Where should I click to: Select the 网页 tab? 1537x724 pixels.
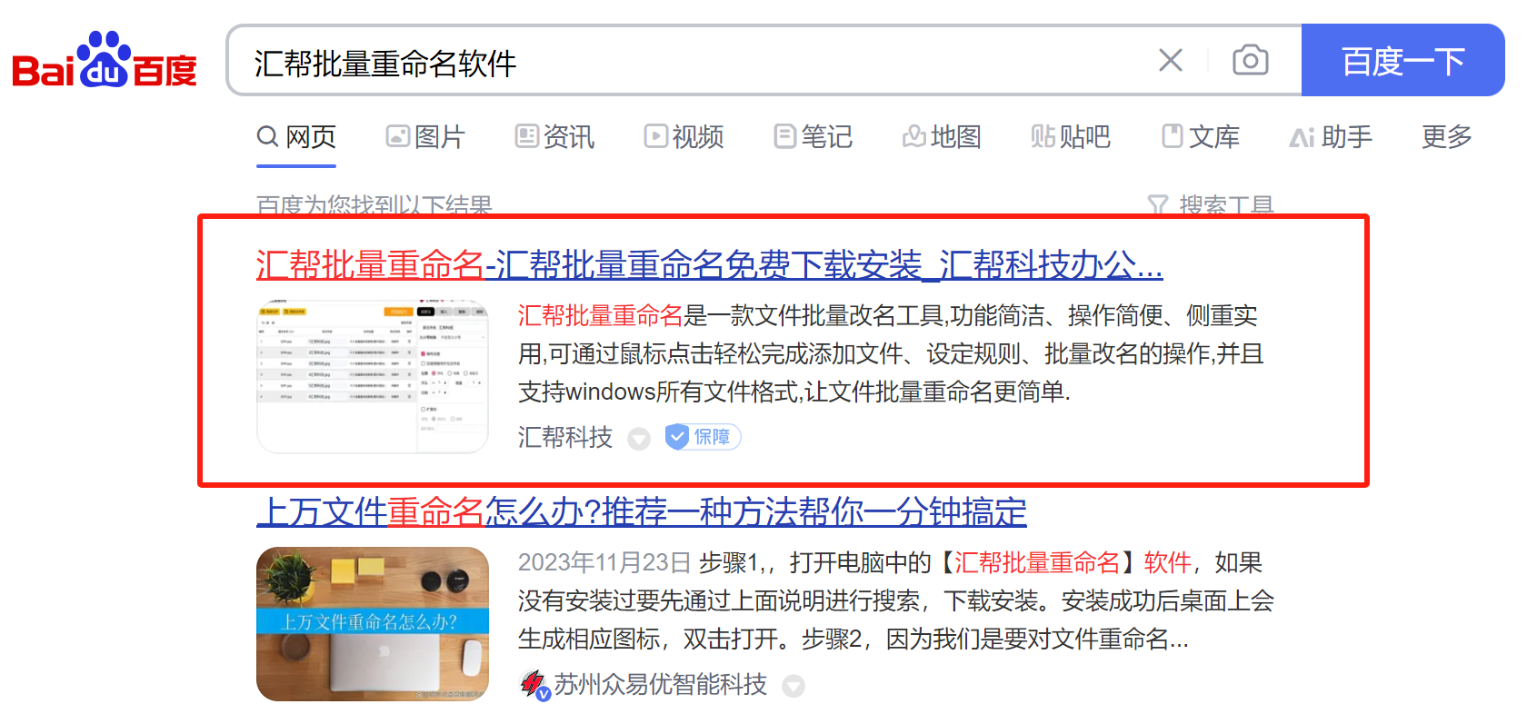(x=296, y=137)
